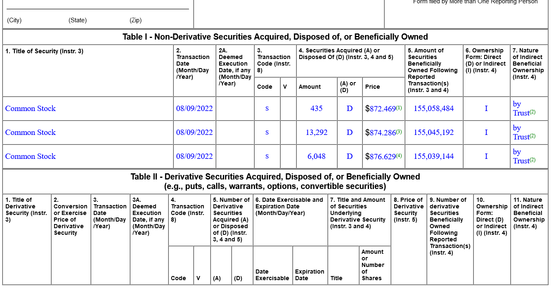551x288 pixels.
Task: Click the transaction code S in the third row
Action: click(x=267, y=156)
